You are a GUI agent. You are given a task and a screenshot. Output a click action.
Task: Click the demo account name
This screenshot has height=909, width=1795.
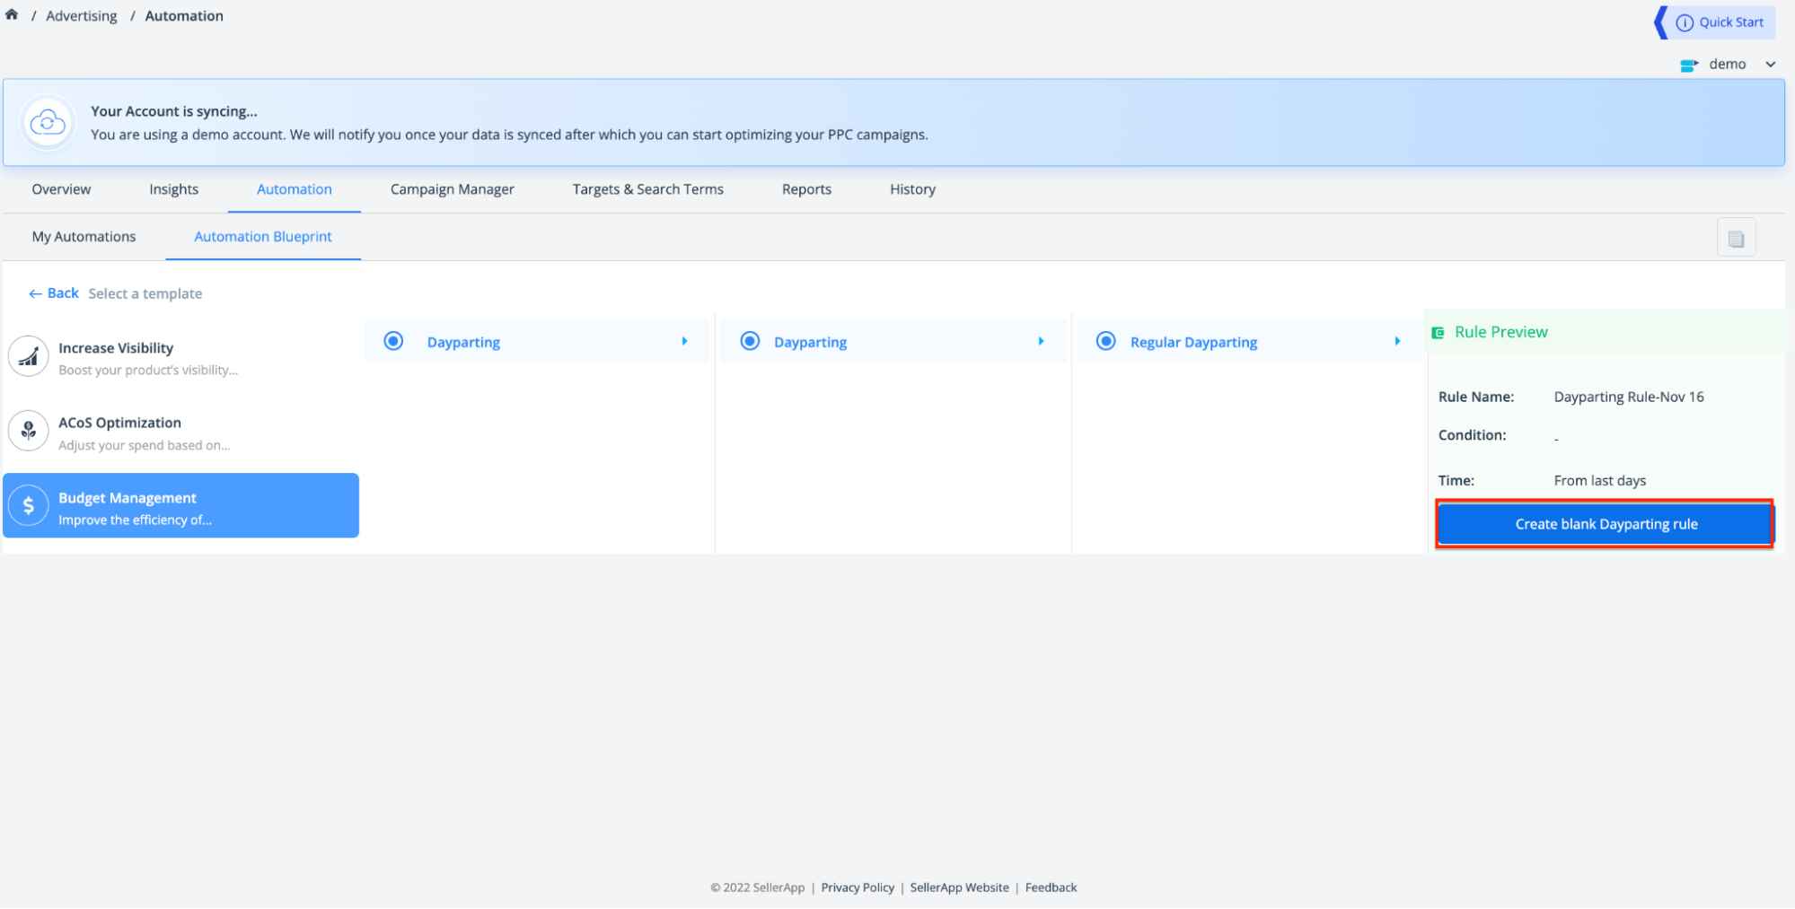click(x=1728, y=65)
